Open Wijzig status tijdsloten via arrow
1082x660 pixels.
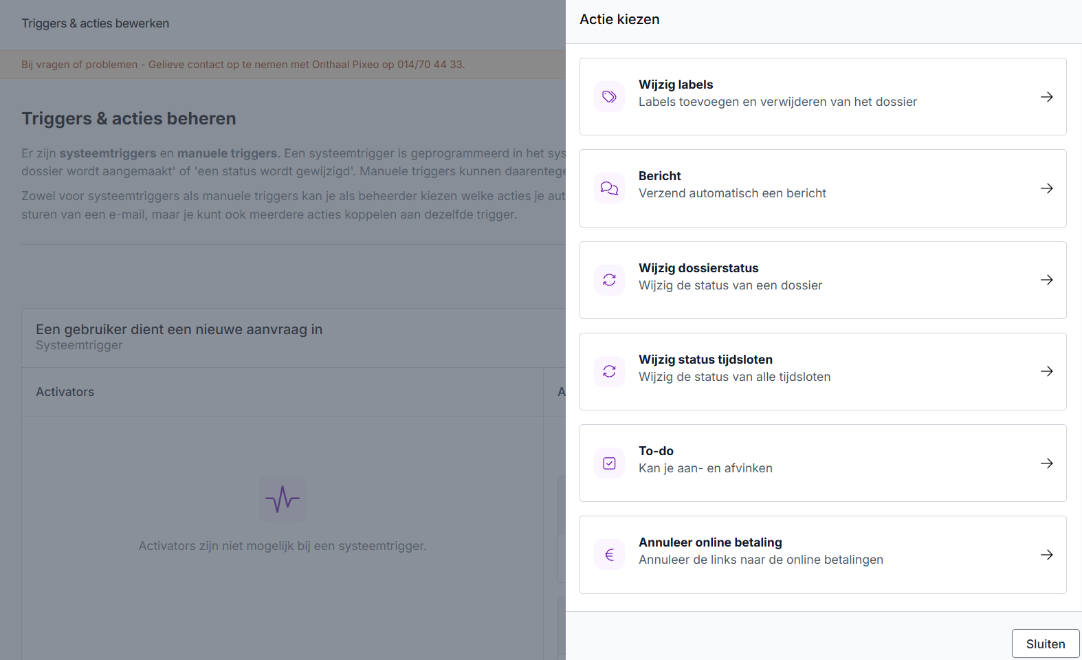pos(1046,371)
